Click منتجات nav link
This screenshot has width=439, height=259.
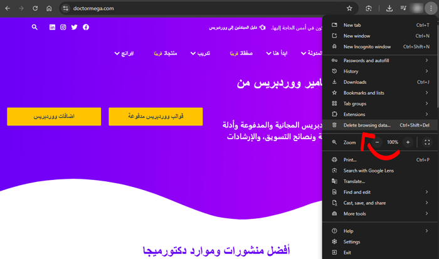pos(166,53)
